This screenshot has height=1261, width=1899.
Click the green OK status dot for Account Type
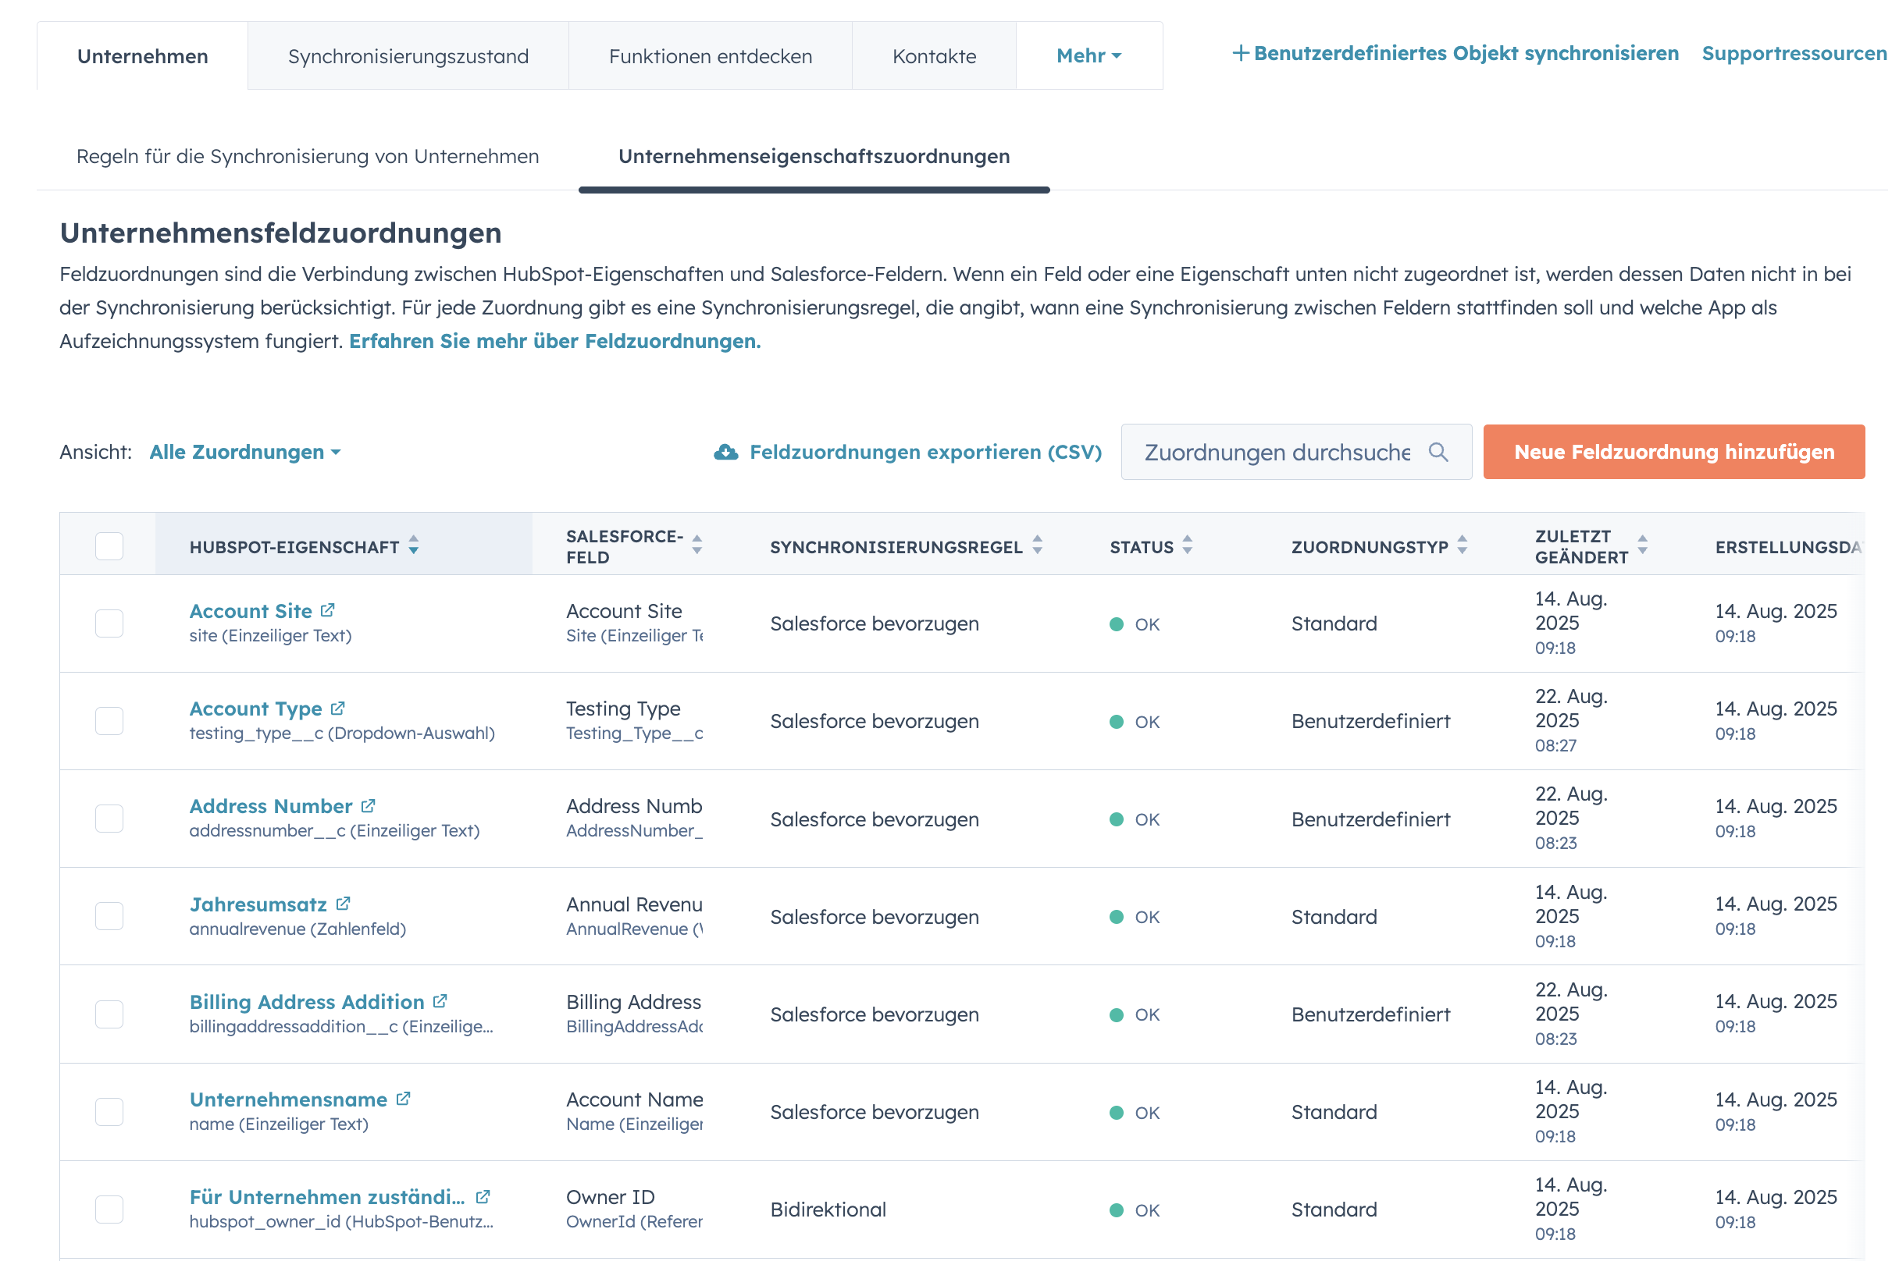[1118, 721]
